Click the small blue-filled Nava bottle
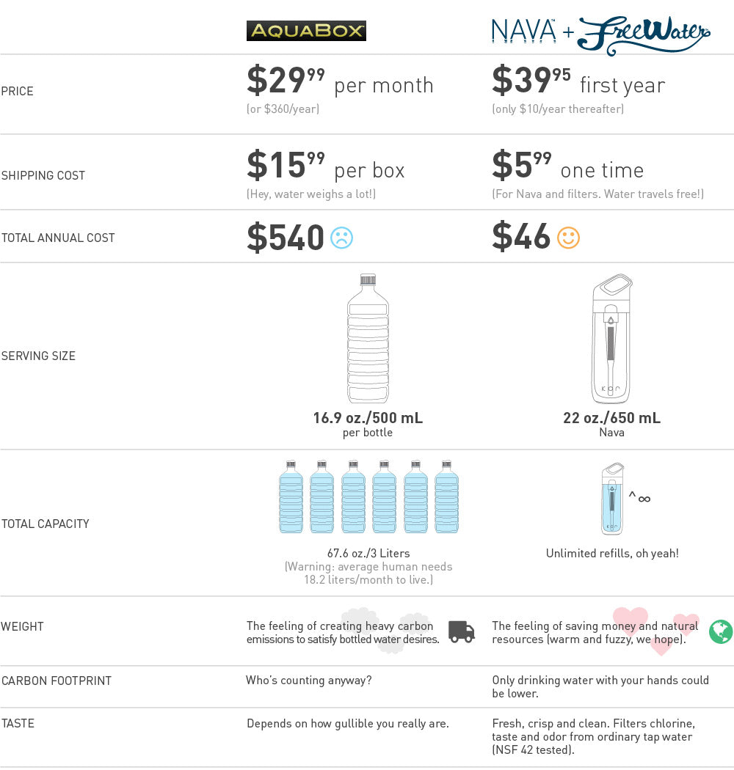This screenshot has height=770, width=734. point(612,498)
